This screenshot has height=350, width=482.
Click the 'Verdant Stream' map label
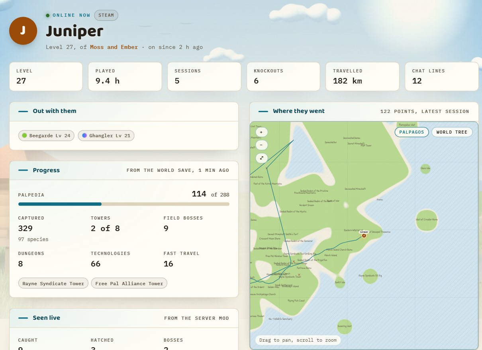pyautogui.click(x=307, y=205)
